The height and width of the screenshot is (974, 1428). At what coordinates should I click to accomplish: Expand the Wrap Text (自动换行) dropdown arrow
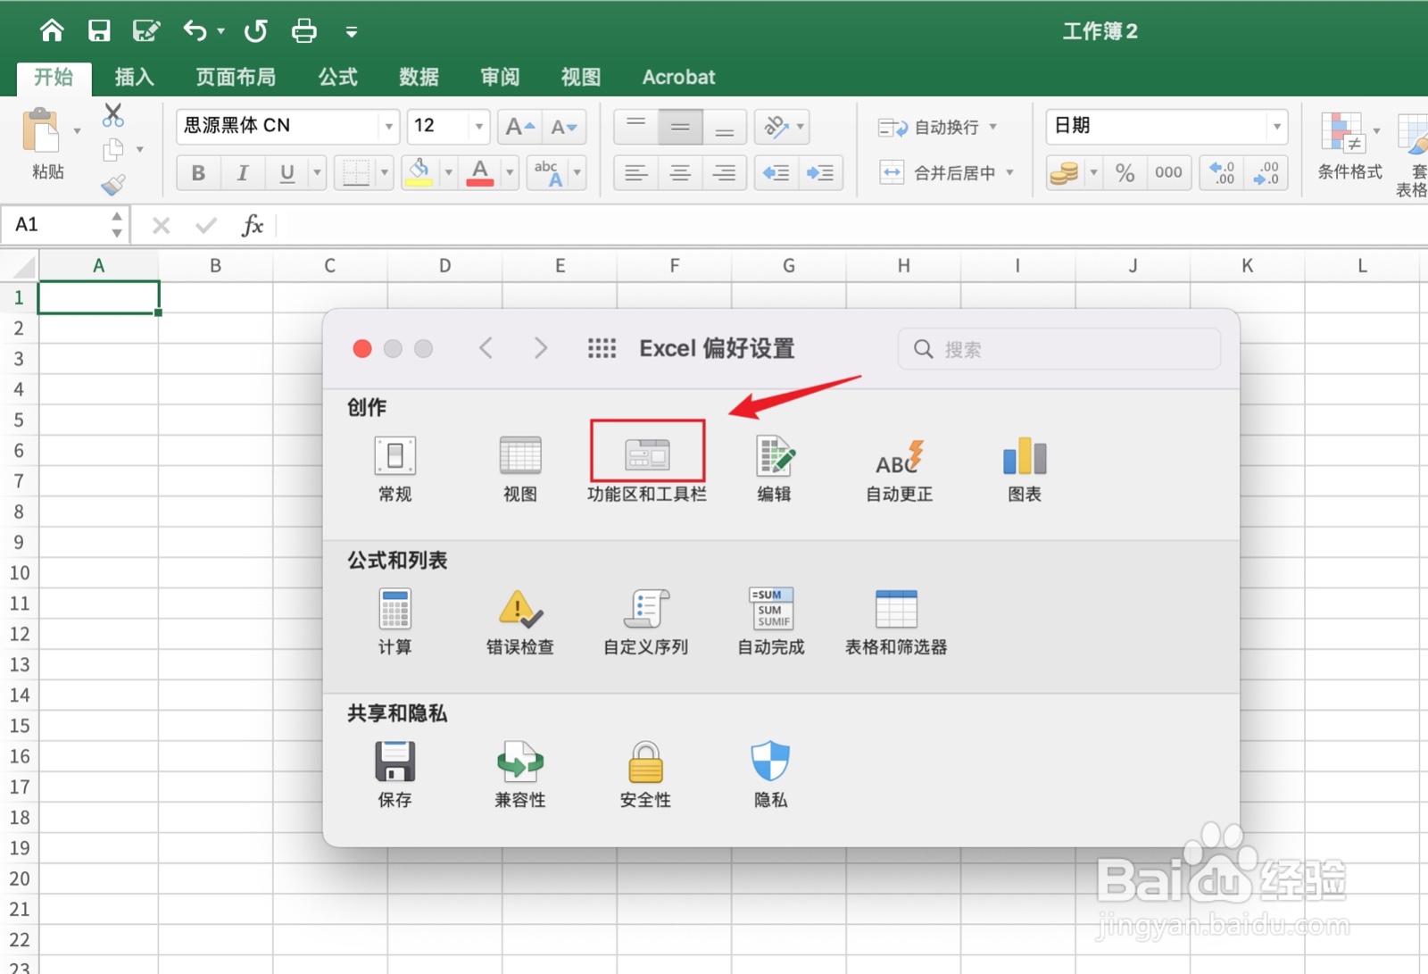point(992,127)
